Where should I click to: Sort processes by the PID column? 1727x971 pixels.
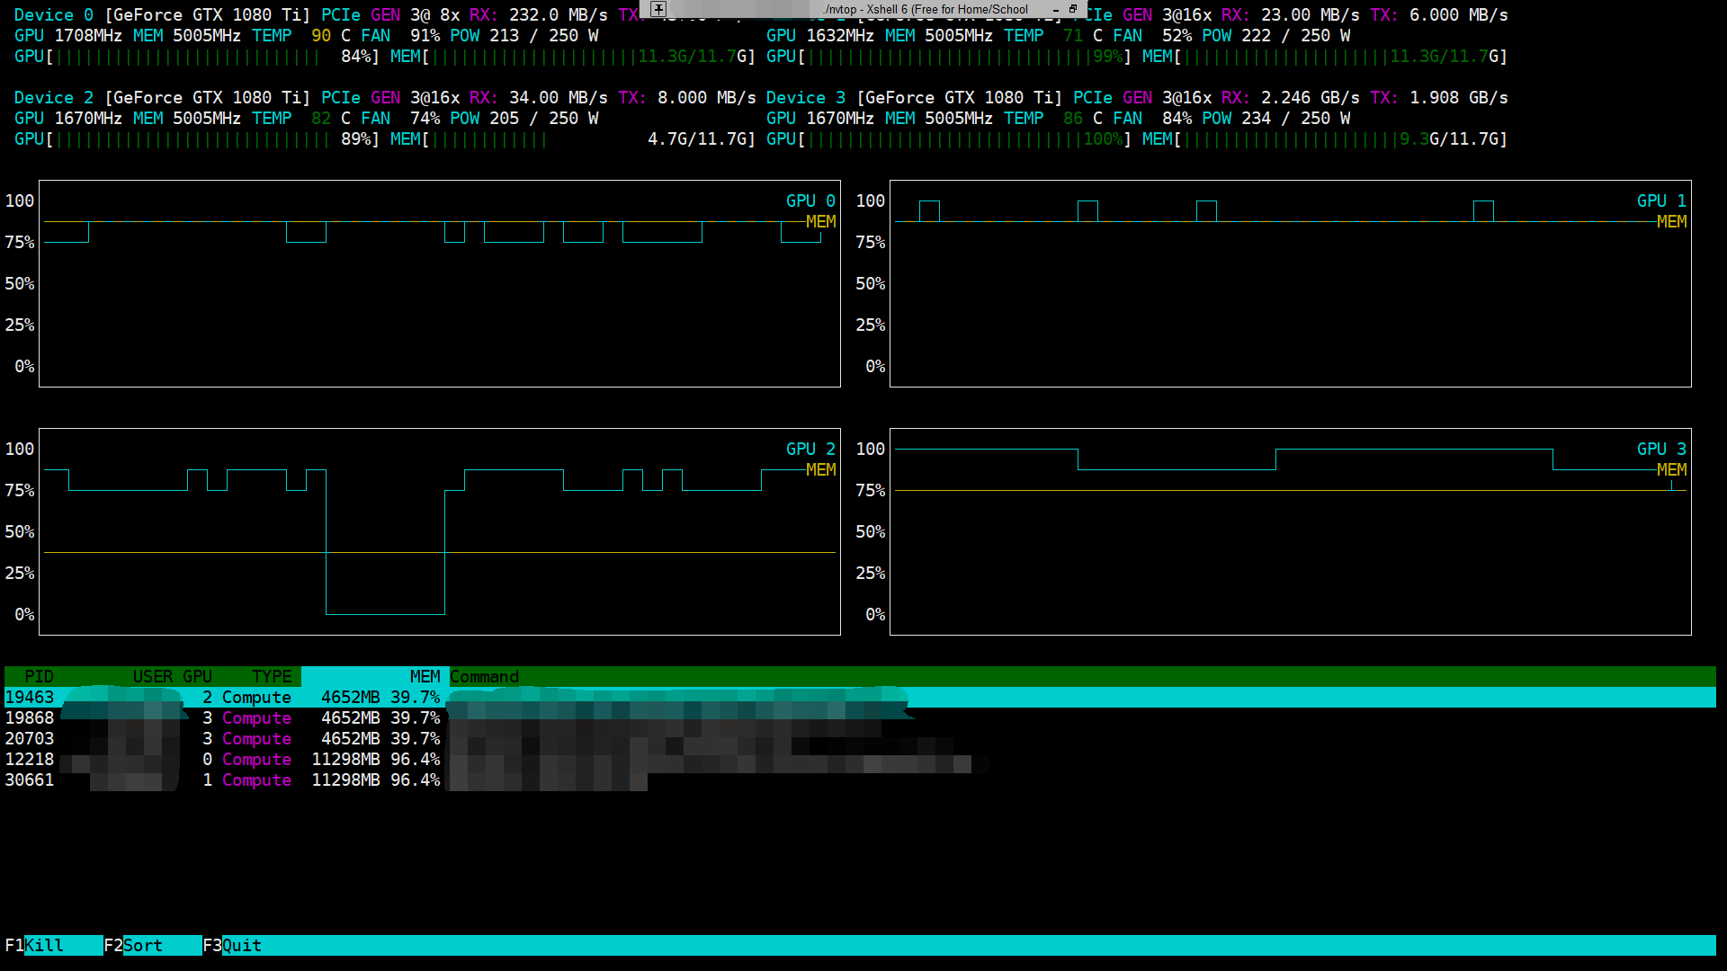[x=40, y=676]
